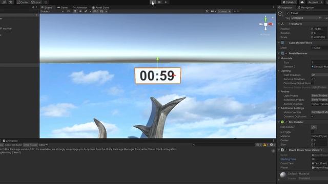Screen dimensions: 328x184
Task: Toggle the Error Pause console button
Action: [30, 145]
